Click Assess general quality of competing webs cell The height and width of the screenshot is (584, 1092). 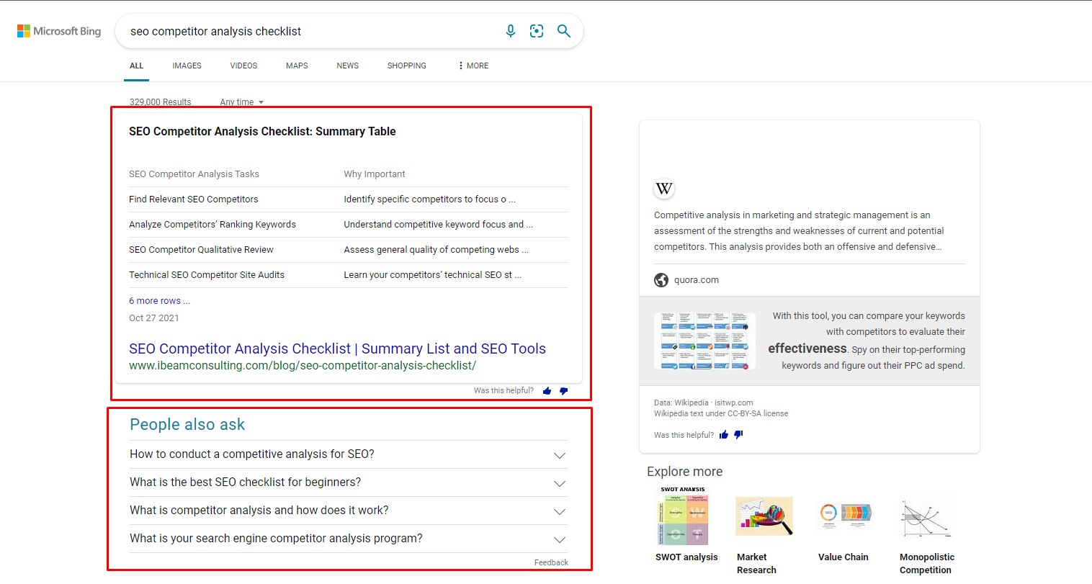pos(436,250)
